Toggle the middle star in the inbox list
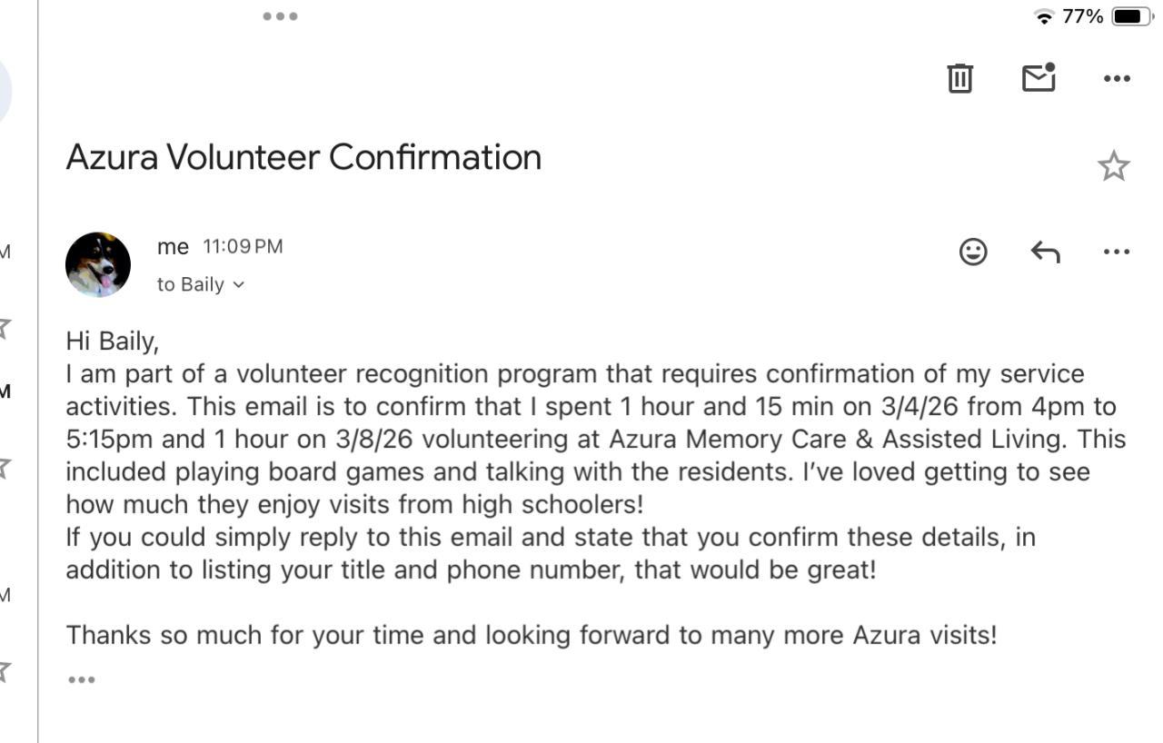Image resolution: width=1163 pixels, height=743 pixels. [x=5, y=468]
